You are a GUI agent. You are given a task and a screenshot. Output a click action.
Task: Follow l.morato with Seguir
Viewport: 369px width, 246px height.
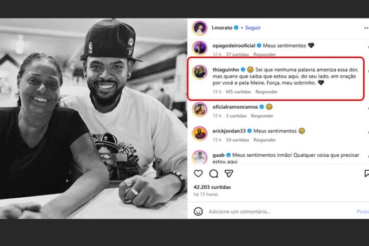tap(252, 28)
